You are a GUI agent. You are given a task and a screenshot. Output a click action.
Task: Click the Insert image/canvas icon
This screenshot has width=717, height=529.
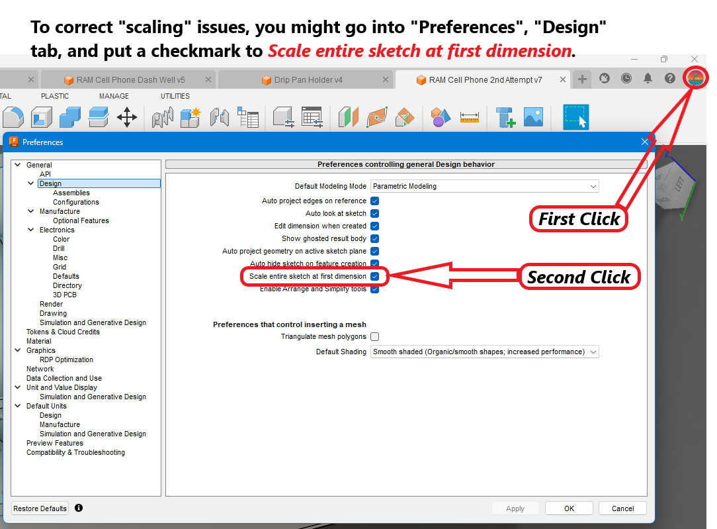[x=533, y=118]
